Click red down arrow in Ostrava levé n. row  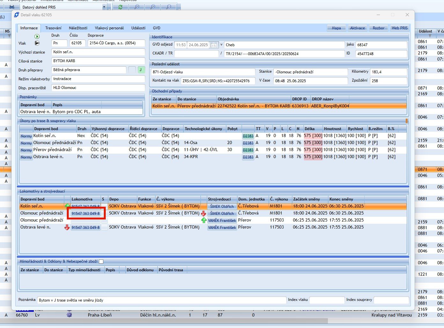pyautogui.click(x=67, y=227)
